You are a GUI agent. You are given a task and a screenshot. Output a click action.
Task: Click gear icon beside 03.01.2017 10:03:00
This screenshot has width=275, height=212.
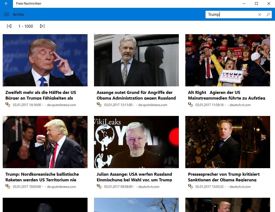coord(8,186)
